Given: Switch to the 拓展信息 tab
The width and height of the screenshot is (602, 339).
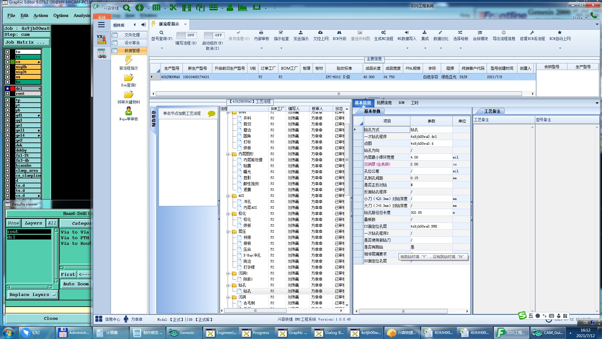Looking at the screenshot, I should [x=384, y=103].
